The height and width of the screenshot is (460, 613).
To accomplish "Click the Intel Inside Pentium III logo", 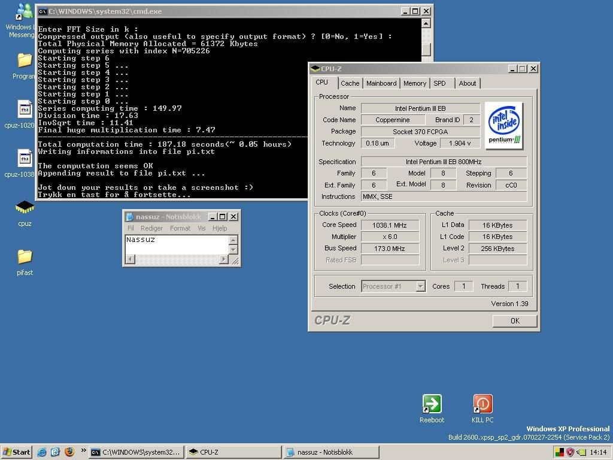I will pyautogui.click(x=504, y=126).
